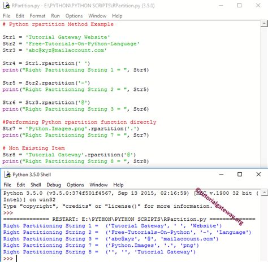Open the Window menu in editor window
Image resolution: width=268 pixels, height=262 pixels.
point(97,16)
